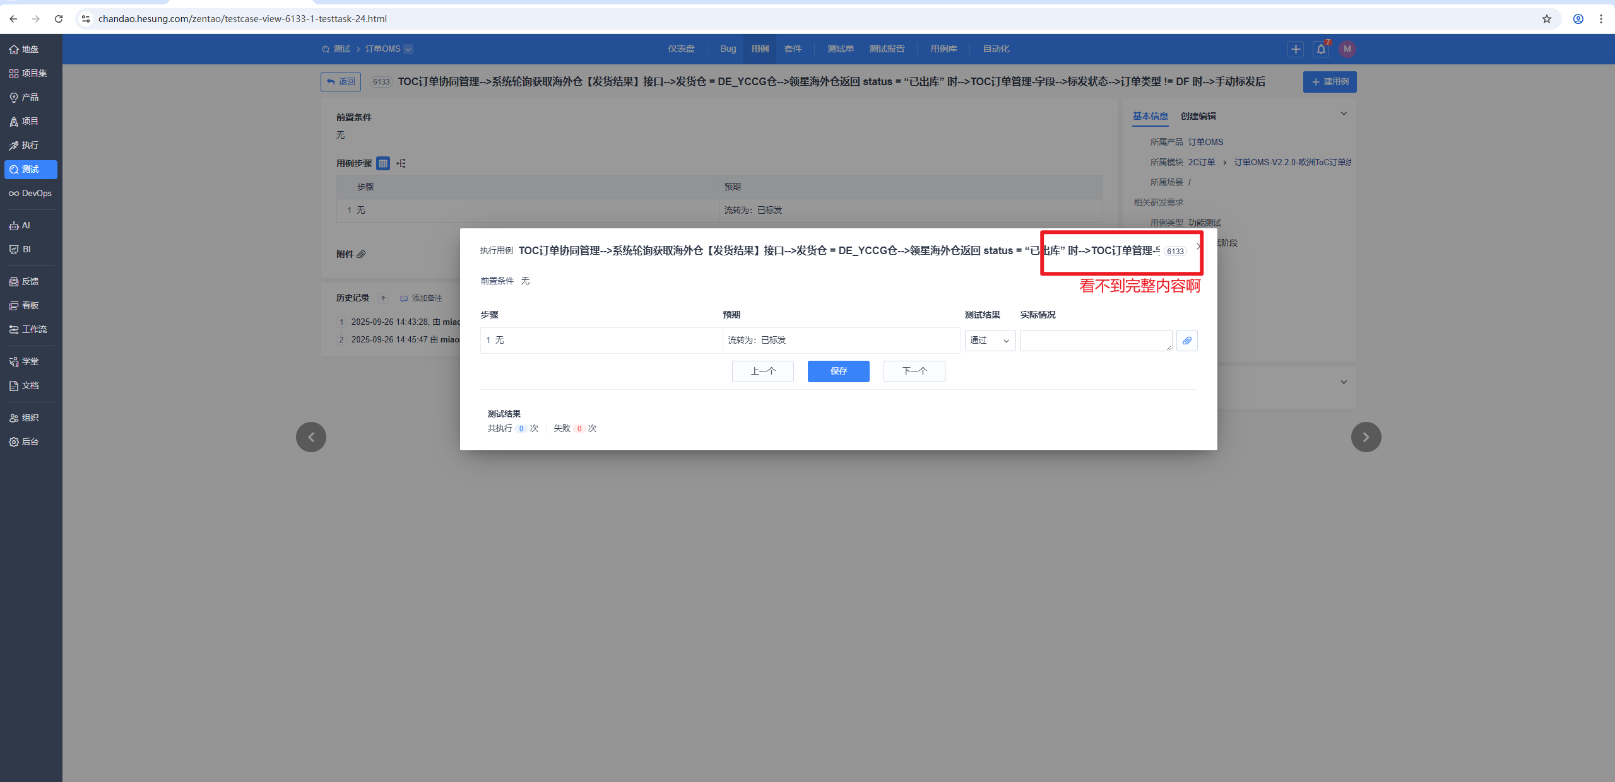Open the DevOps sidebar item
The height and width of the screenshot is (782, 1615).
(30, 193)
